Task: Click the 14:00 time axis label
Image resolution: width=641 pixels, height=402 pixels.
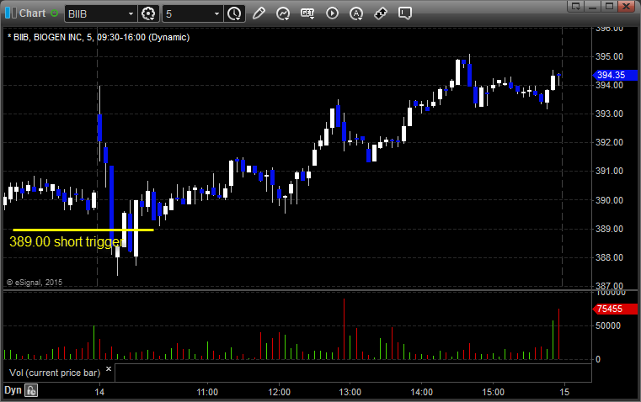Action: 421,392
